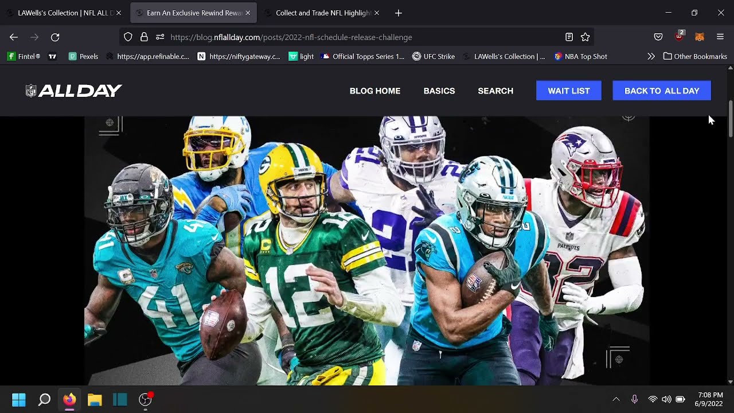Image resolution: width=734 pixels, height=413 pixels.
Task: Show more bookmarks with the chevron
Action: [x=651, y=56]
